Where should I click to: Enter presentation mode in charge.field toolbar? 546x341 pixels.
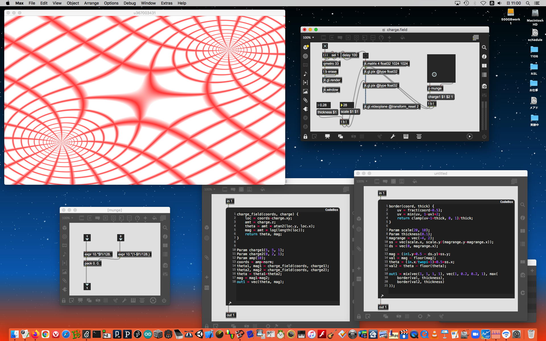[x=327, y=137]
